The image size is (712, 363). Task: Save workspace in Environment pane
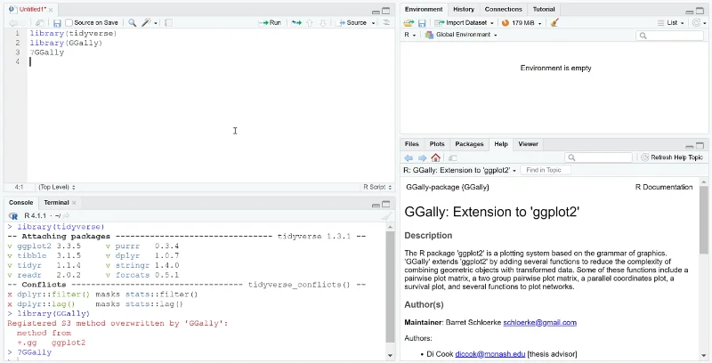pos(422,23)
